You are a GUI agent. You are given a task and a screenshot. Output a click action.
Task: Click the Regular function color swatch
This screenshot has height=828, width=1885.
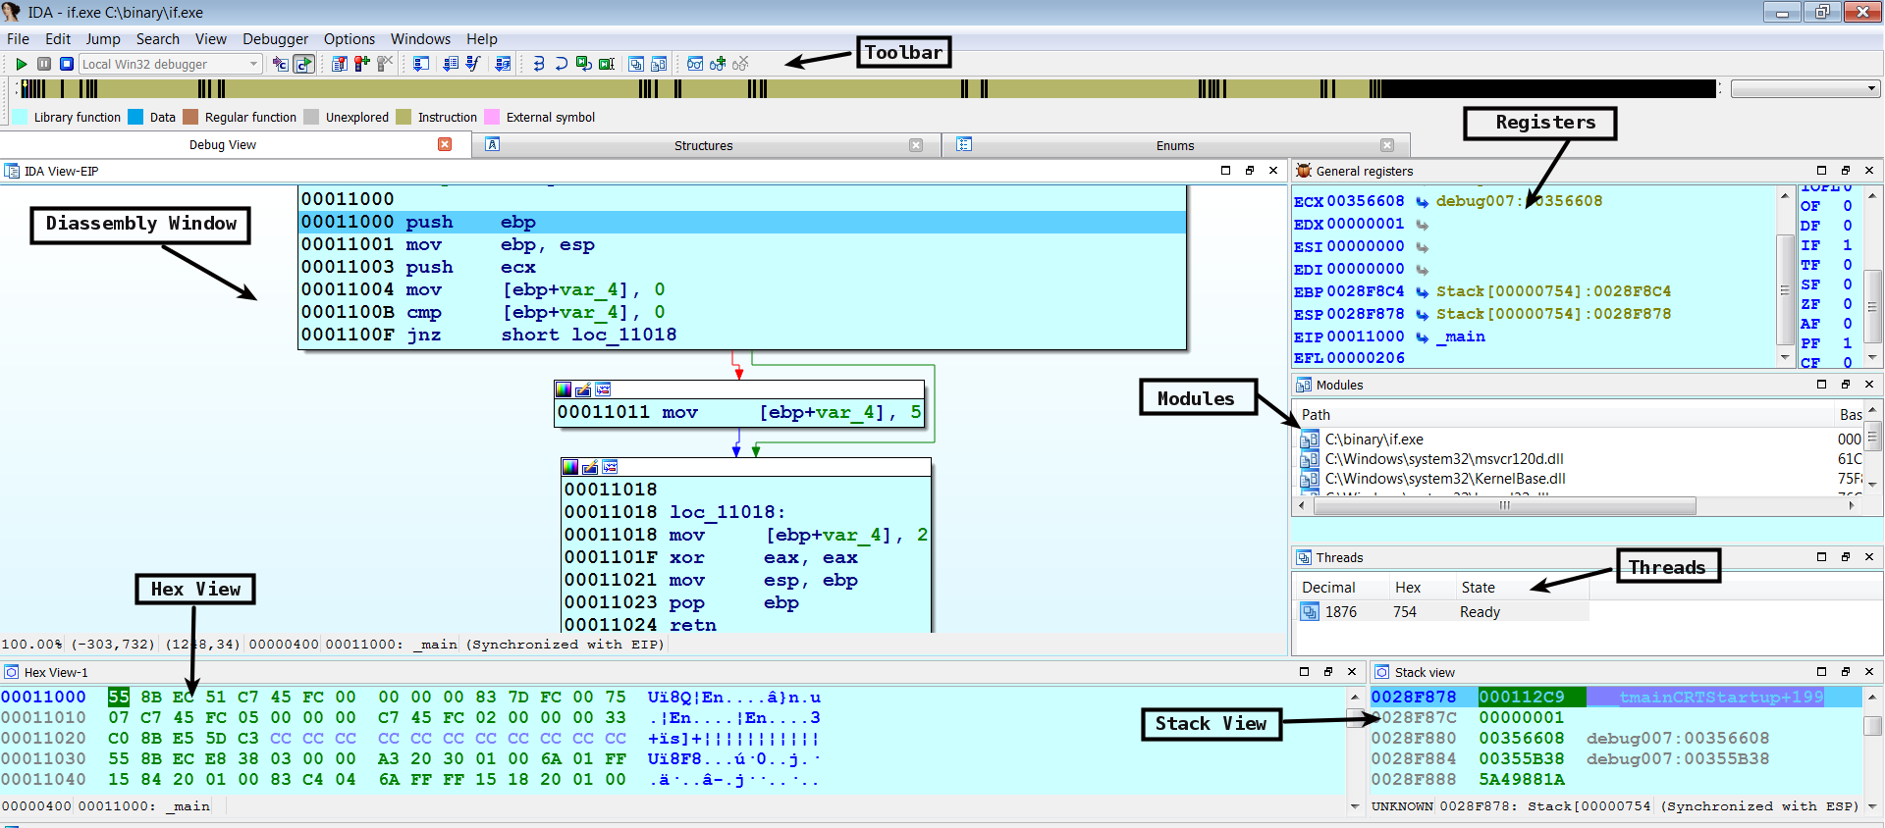[190, 117]
